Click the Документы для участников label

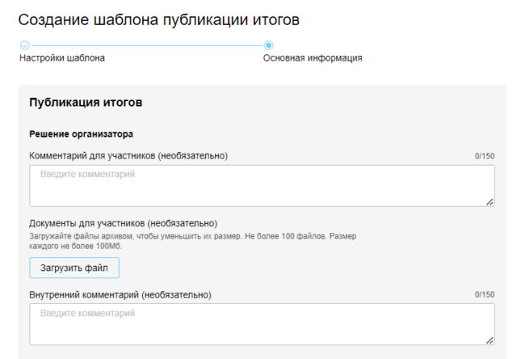coord(123,223)
